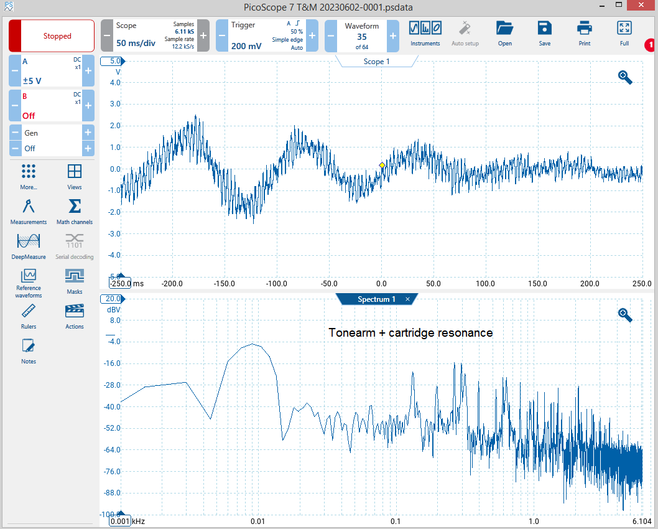This screenshot has height=529, width=658.
Task: Open the Actions tool
Action: [x=74, y=317]
